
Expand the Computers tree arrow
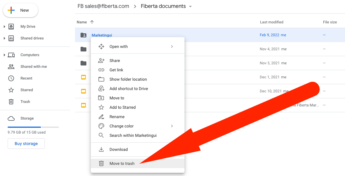point(4,55)
